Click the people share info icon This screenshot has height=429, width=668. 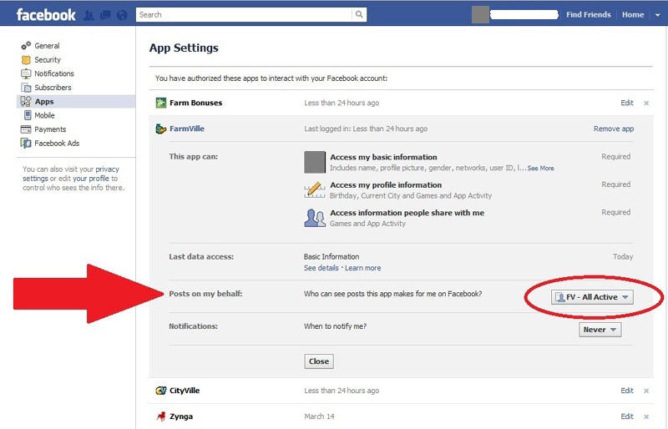click(315, 218)
